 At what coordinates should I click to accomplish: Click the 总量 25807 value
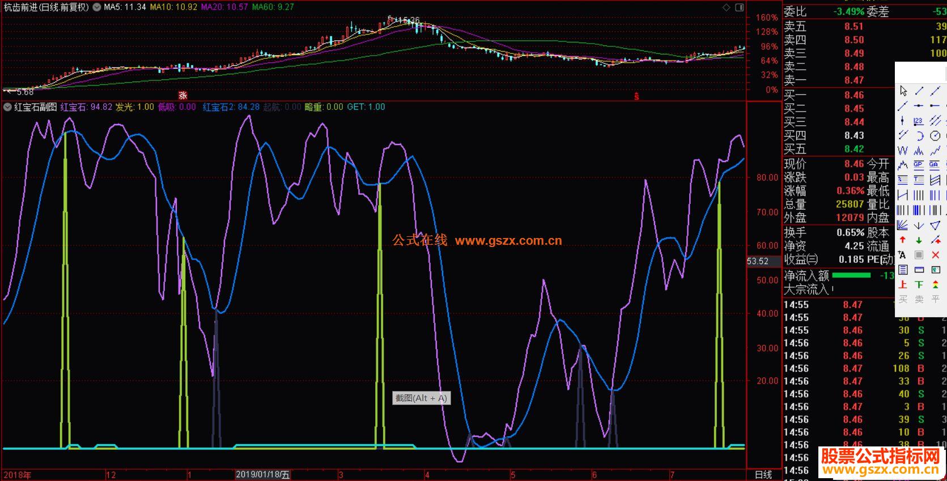(850, 205)
